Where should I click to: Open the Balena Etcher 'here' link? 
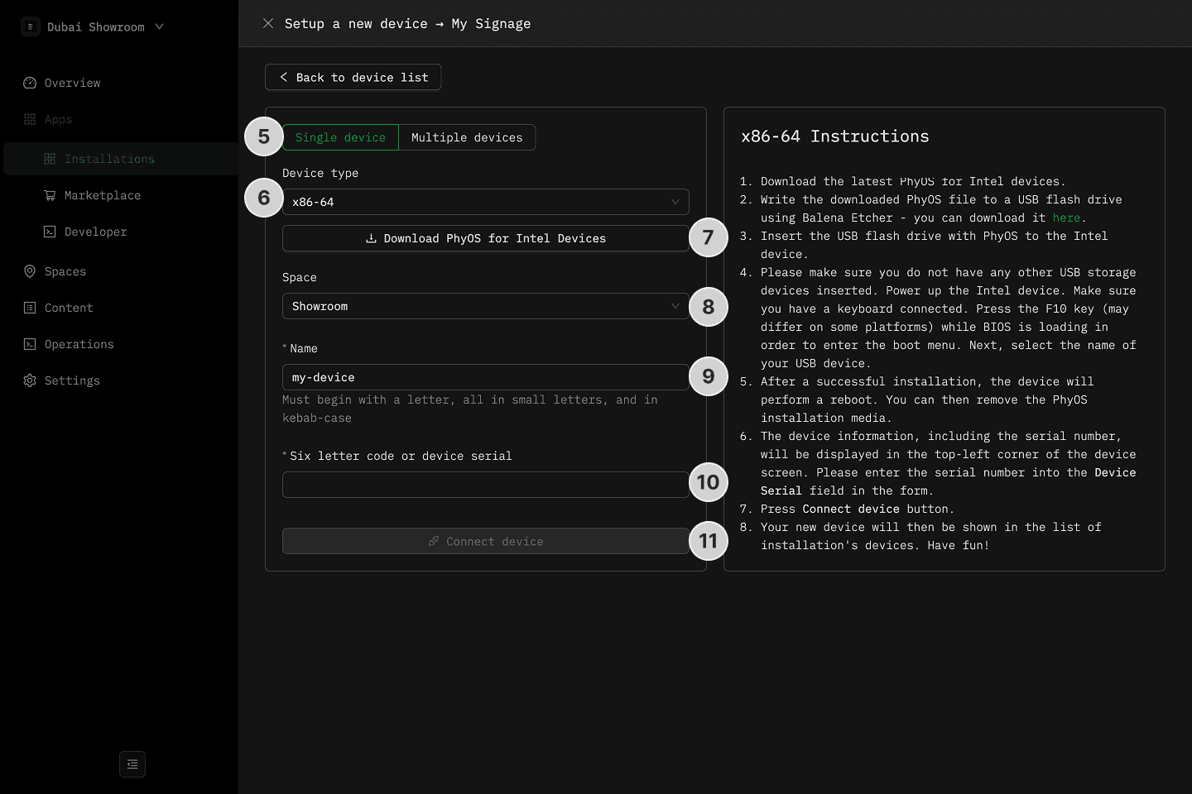point(1066,218)
